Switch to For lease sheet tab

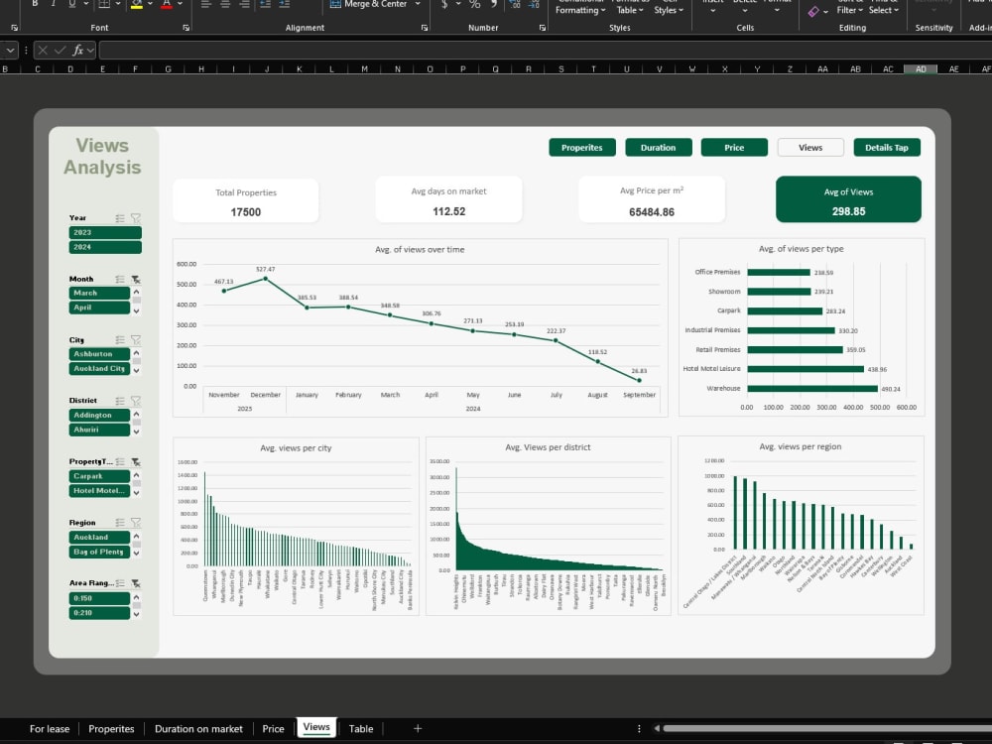50,729
